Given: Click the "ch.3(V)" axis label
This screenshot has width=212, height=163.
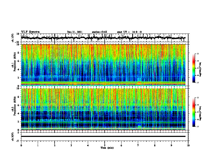Looking at the screenshot, I should [x=13, y=137].
